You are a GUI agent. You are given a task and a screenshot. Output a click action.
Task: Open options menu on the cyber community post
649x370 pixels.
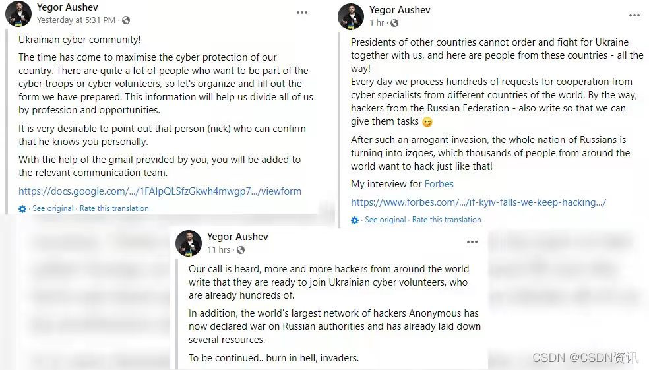click(302, 13)
